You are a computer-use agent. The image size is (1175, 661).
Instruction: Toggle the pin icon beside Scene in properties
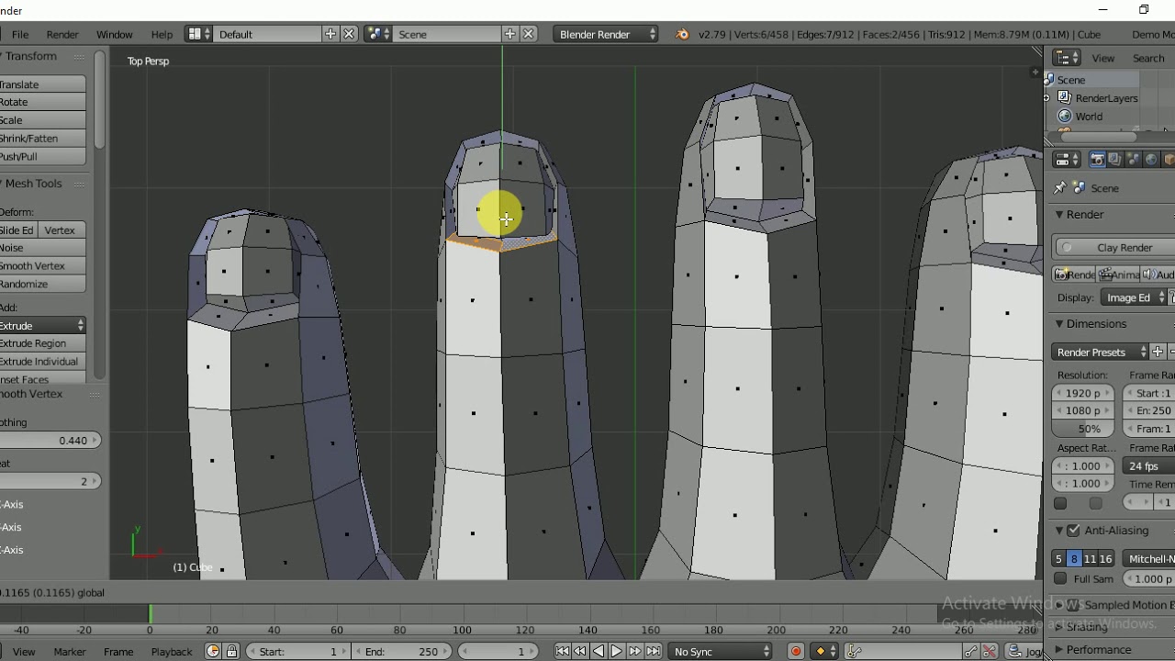1060,188
